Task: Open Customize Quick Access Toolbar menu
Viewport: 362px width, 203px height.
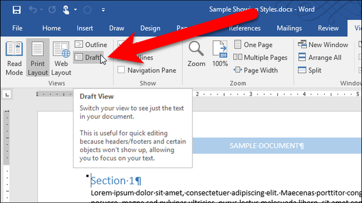Action: (103, 9)
